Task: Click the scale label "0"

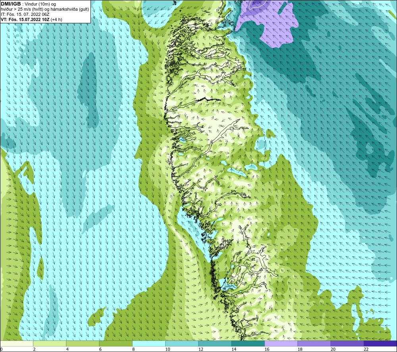Action: (1, 349)
